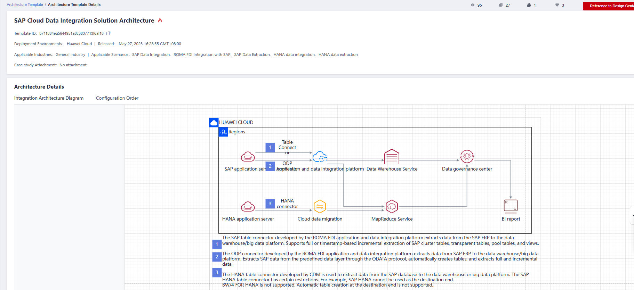The image size is (634, 290).
Task: Click the 'MapReduce Service' label
Action: click(392, 219)
